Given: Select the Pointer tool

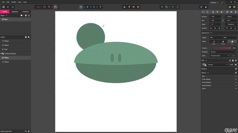Looking at the screenshot, I should pos(81,7).
